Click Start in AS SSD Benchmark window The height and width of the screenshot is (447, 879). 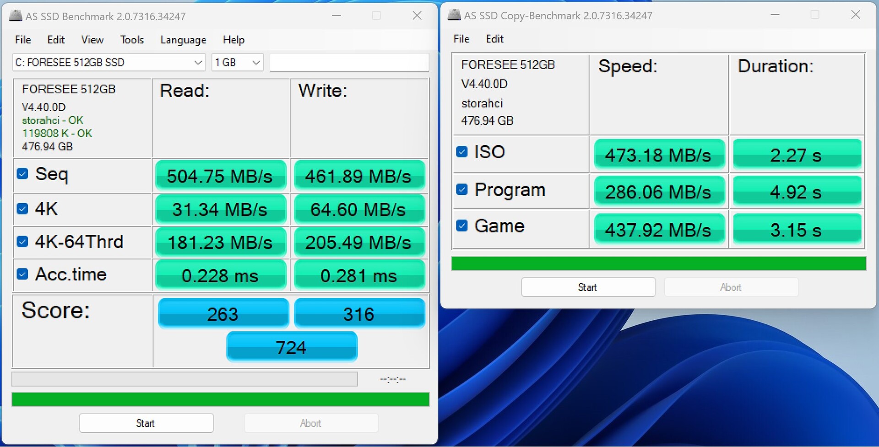click(x=146, y=423)
